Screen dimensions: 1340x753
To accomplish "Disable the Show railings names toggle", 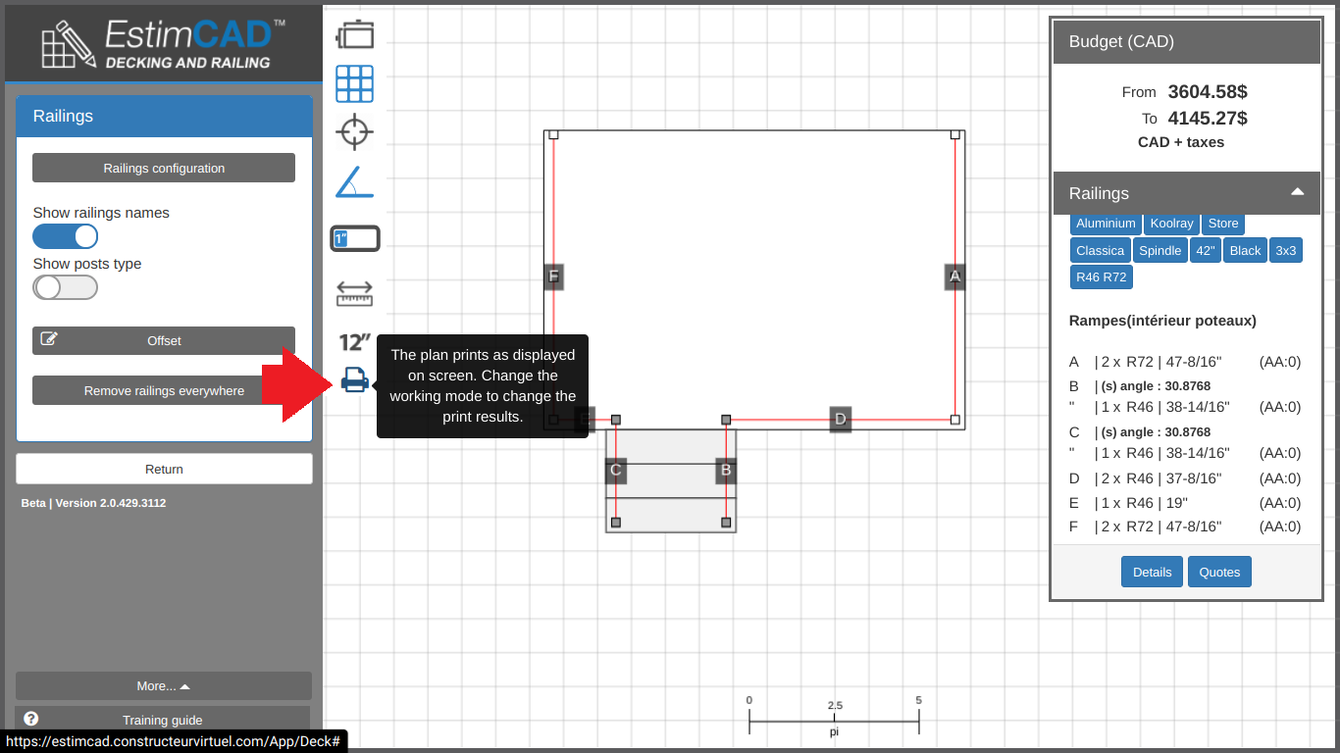I will coord(66,236).
